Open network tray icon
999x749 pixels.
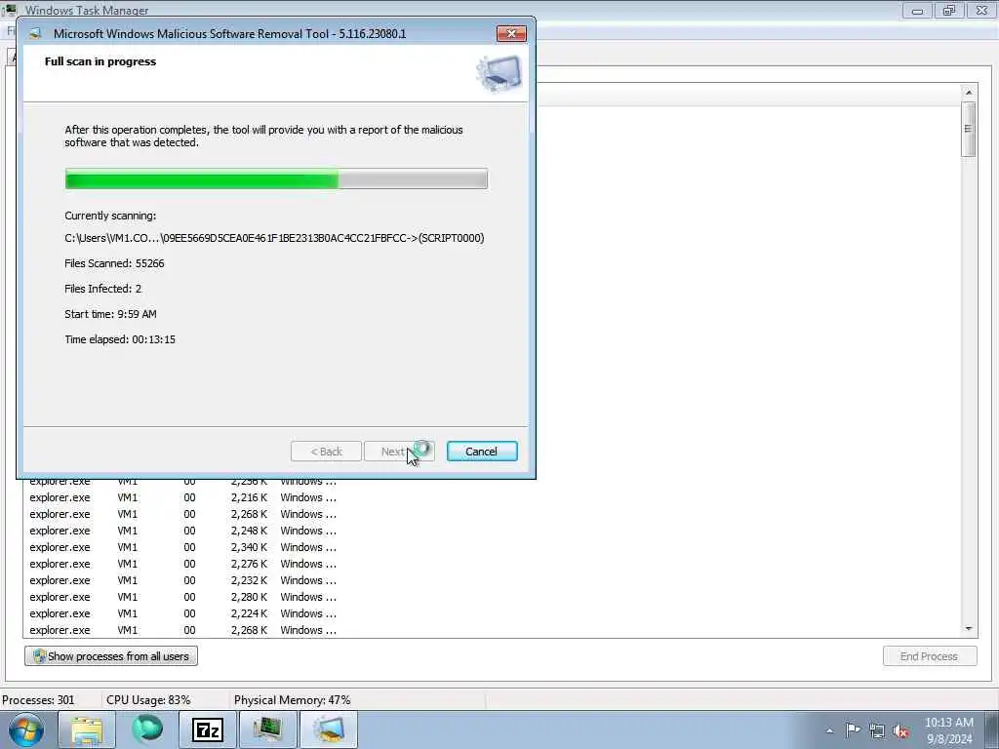coord(877,730)
